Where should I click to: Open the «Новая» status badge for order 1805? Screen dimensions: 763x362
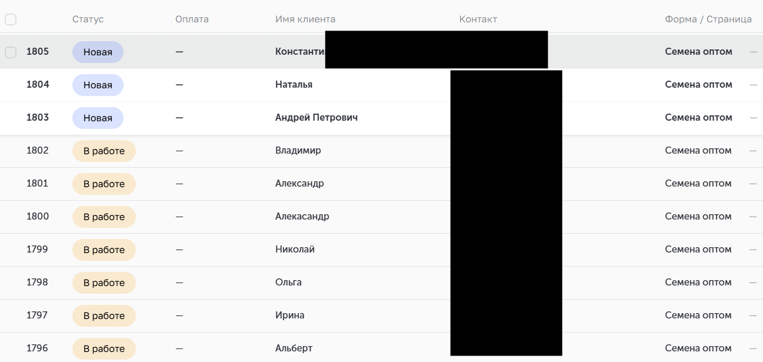coord(98,52)
